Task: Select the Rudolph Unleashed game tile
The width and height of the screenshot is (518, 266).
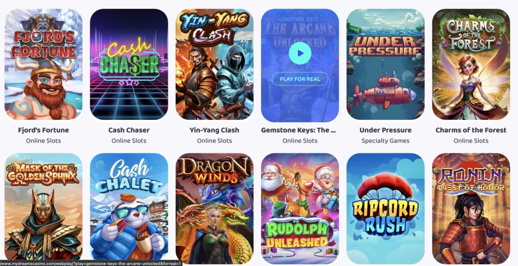Action: point(300,209)
